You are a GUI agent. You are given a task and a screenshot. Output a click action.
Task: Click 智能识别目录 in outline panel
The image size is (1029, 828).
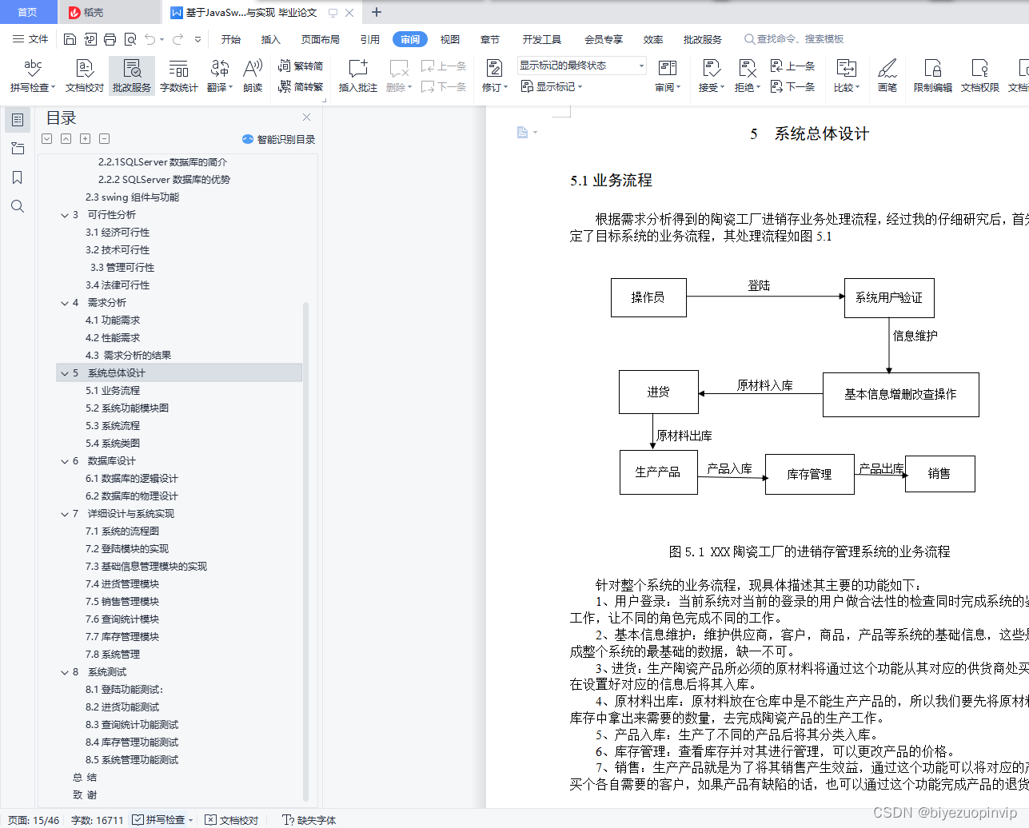coord(279,139)
